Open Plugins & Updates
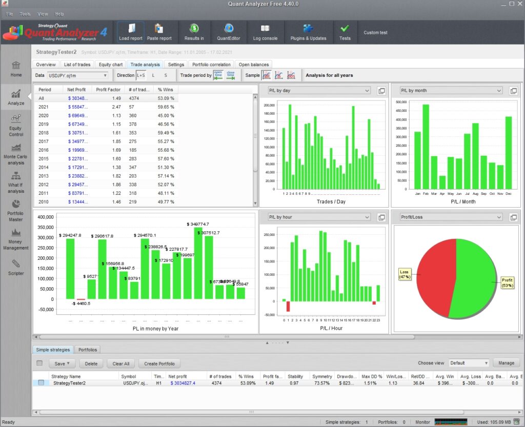This screenshot has height=427, width=525. point(308,32)
